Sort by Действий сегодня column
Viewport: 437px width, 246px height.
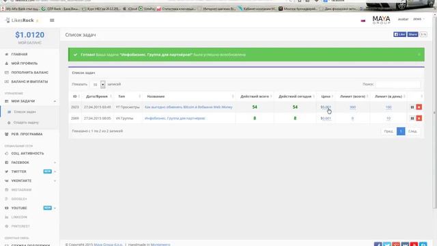click(x=295, y=96)
